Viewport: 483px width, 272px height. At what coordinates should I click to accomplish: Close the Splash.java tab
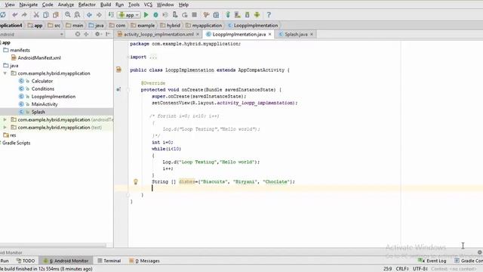pos(312,34)
